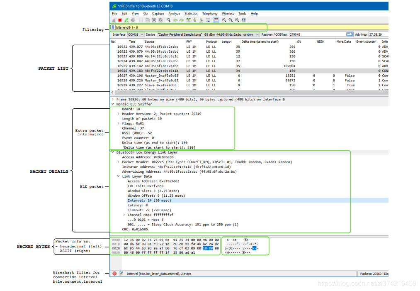Select the Interval: 24 (30 msec) row
420x291 pixels.
pyautogui.click(x=257, y=201)
